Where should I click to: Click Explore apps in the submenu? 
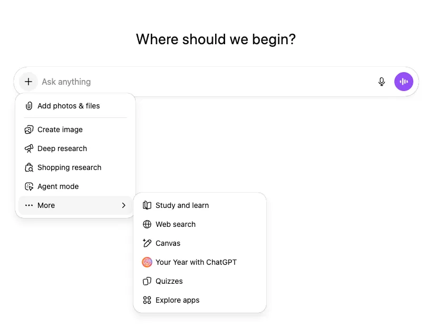(177, 300)
